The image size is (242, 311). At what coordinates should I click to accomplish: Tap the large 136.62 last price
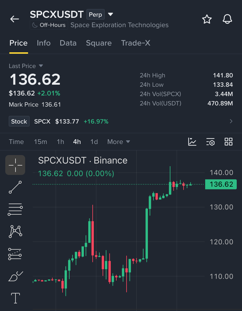35,79
